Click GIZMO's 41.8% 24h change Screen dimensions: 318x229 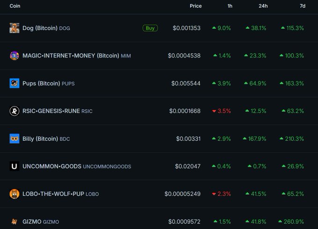(256, 222)
